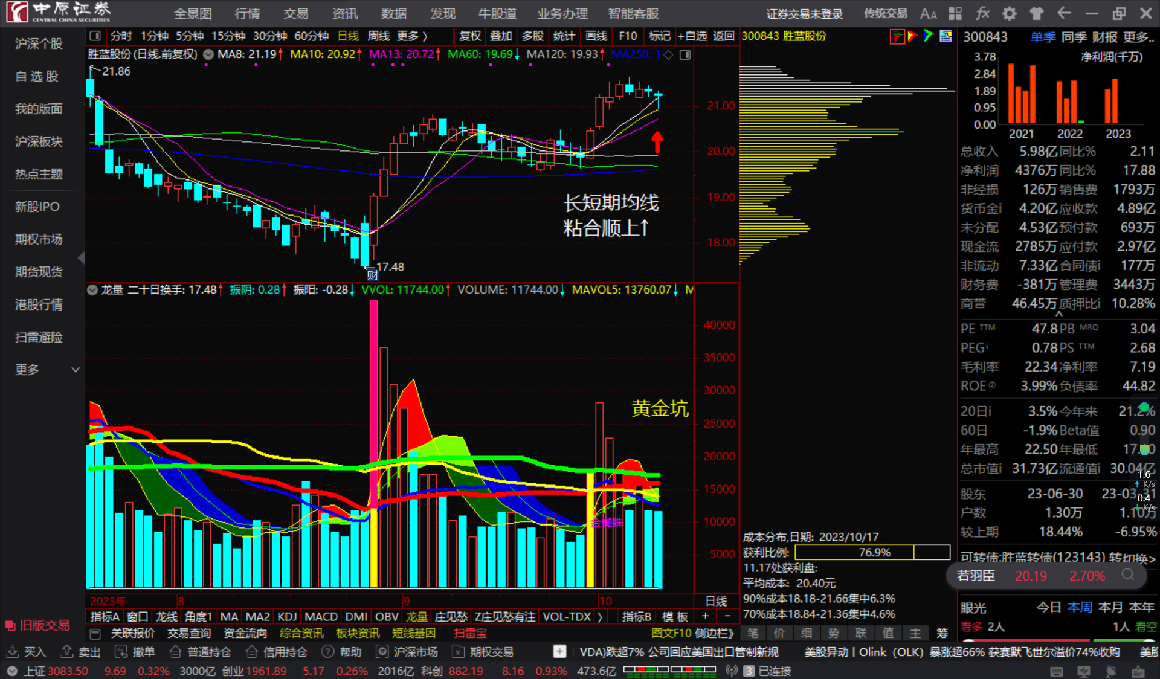Open the 行情 top menu

(x=247, y=14)
